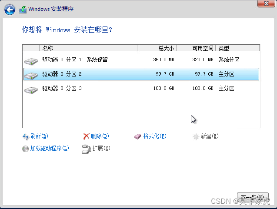Click the 320.0 MB free space cell
The image size is (277, 209).
203,60
